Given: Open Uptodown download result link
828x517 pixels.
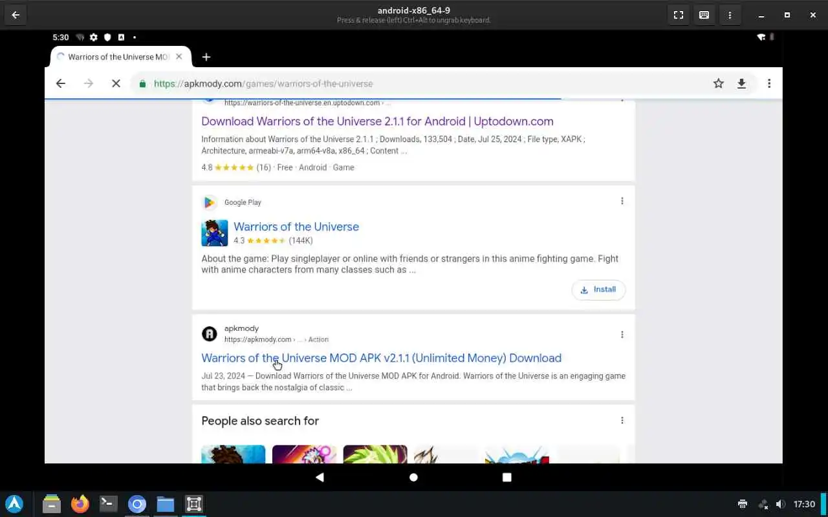Looking at the screenshot, I should coord(377,121).
